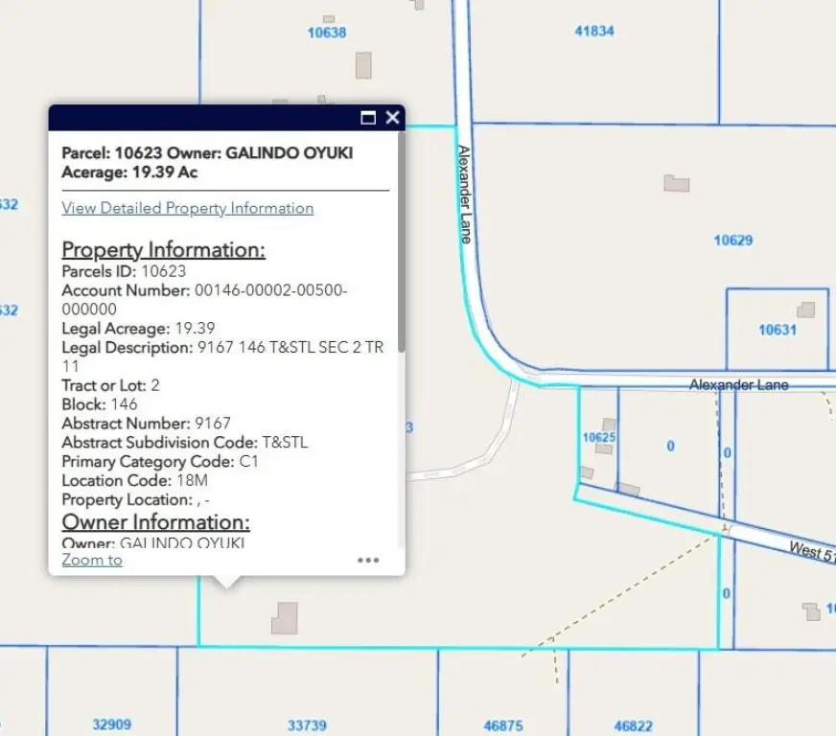The image size is (836, 736).
Task: Click the building footprint in parcel 10629
Action: pos(677,183)
